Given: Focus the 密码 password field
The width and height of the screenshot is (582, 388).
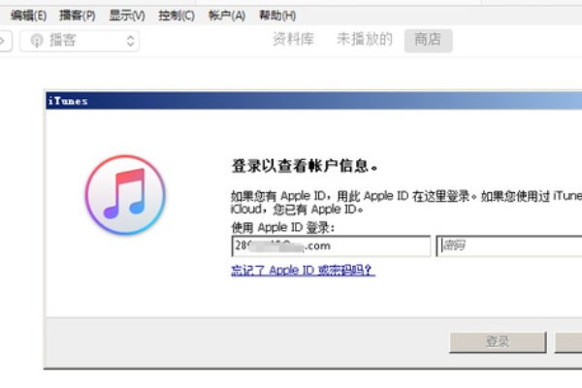Looking at the screenshot, I should pyautogui.click(x=509, y=245).
